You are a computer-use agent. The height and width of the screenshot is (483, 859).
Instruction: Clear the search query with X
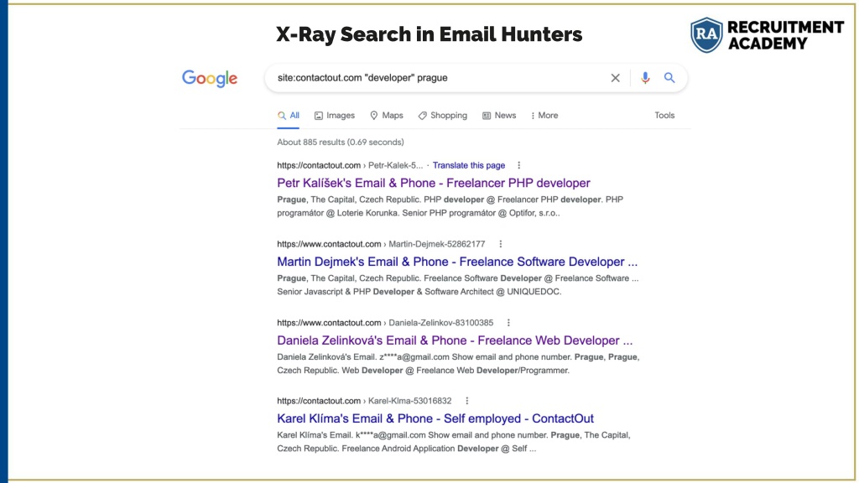[615, 78]
